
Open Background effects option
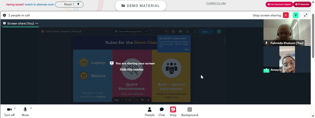tap(190, 112)
